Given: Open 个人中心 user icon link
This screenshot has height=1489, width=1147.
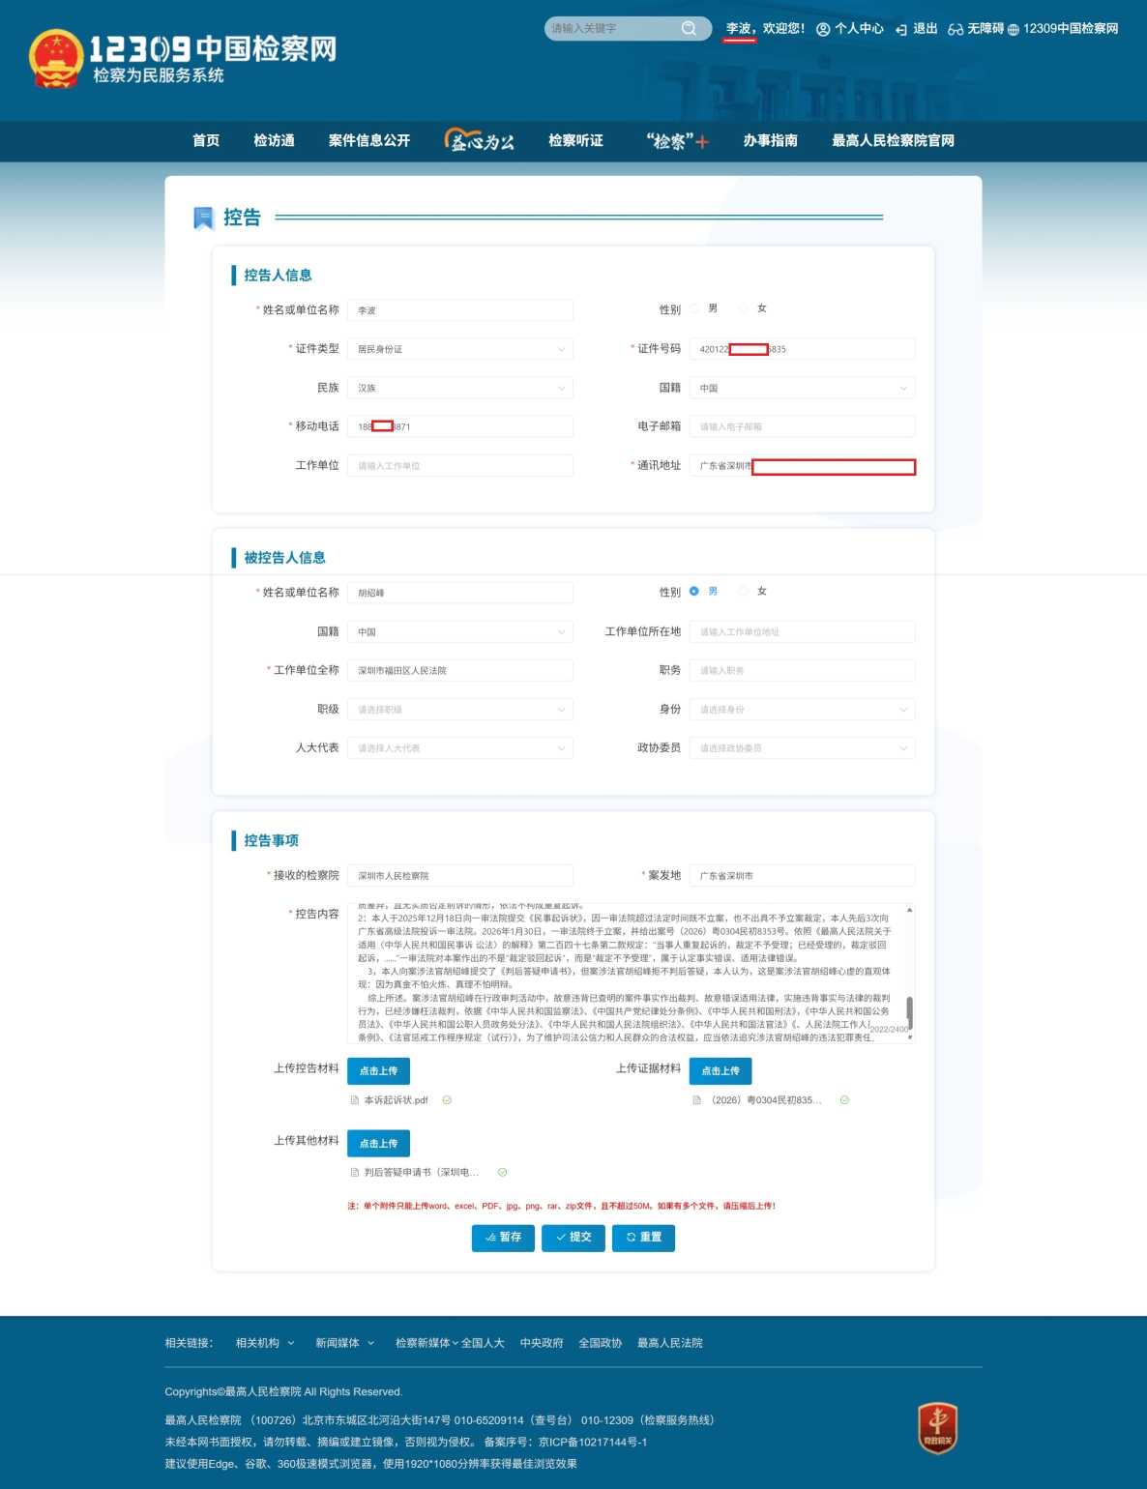Looking at the screenshot, I should pyautogui.click(x=823, y=29).
